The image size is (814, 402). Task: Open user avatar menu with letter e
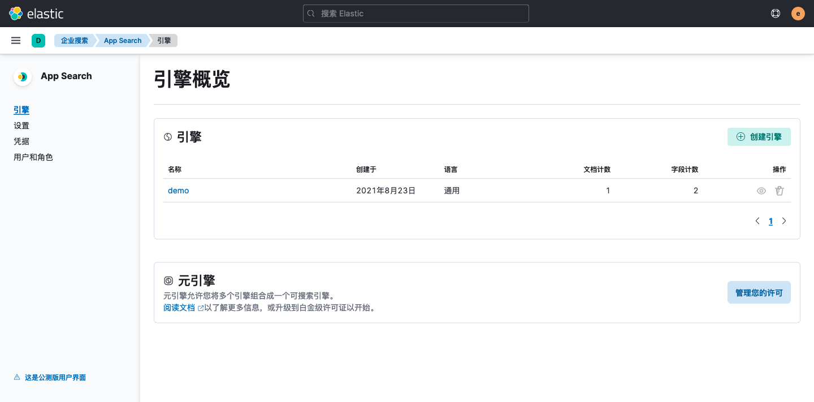tap(798, 13)
